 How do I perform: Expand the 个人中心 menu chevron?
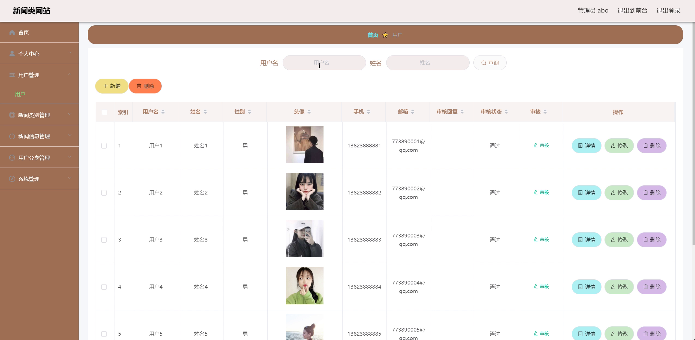70,53
